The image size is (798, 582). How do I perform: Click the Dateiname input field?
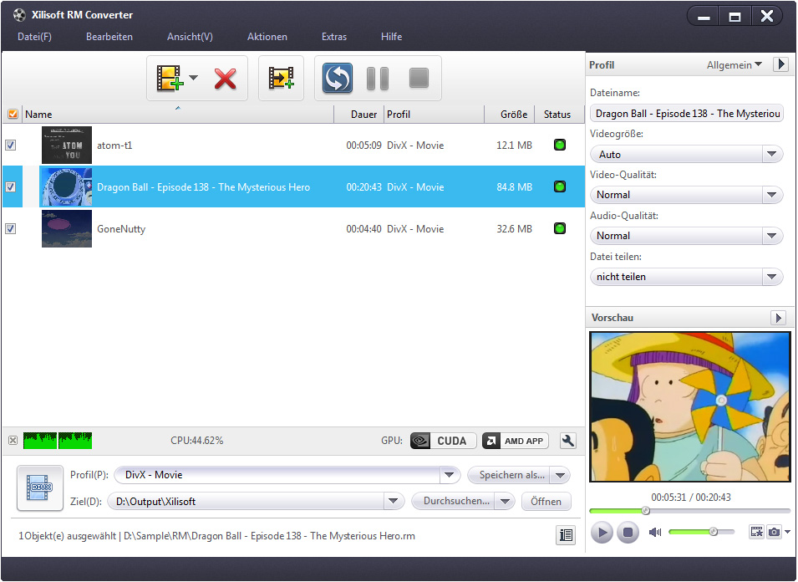tap(686, 114)
